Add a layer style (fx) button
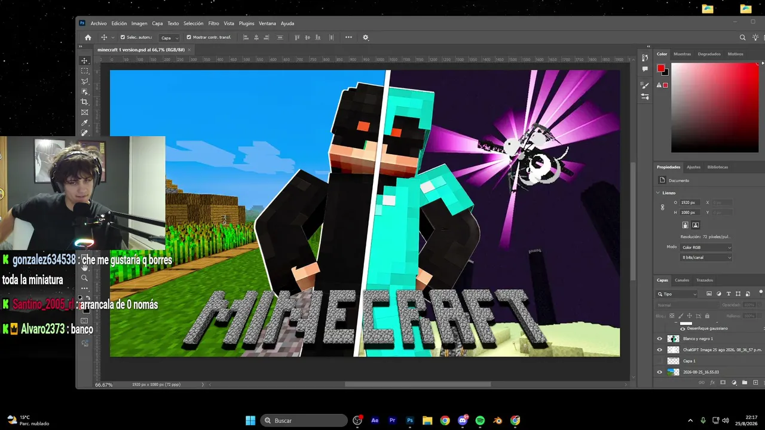This screenshot has height=430, width=765. (x=712, y=382)
